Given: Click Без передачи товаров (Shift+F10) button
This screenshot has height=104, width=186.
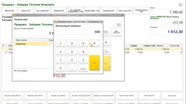Looking at the screenshot, I should click(x=75, y=11).
